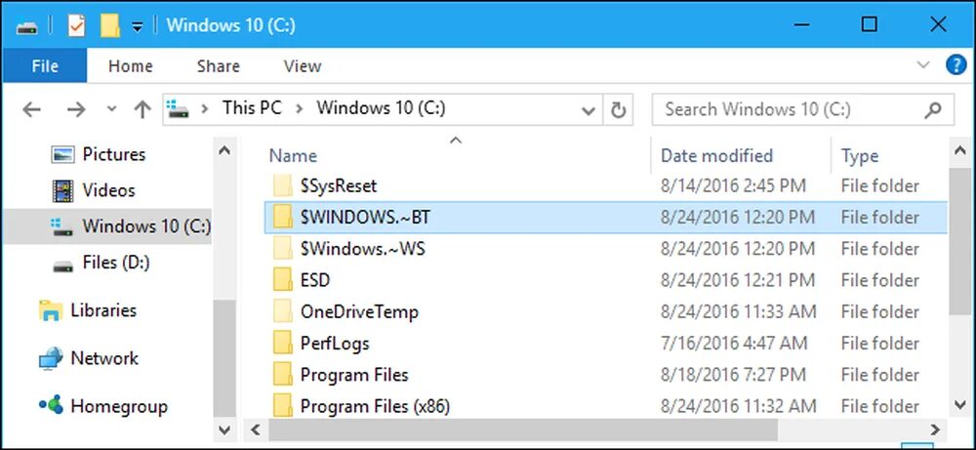Expand the ribbon with the chevron
The height and width of the screenshot is (450, 976).
[924, 65]
